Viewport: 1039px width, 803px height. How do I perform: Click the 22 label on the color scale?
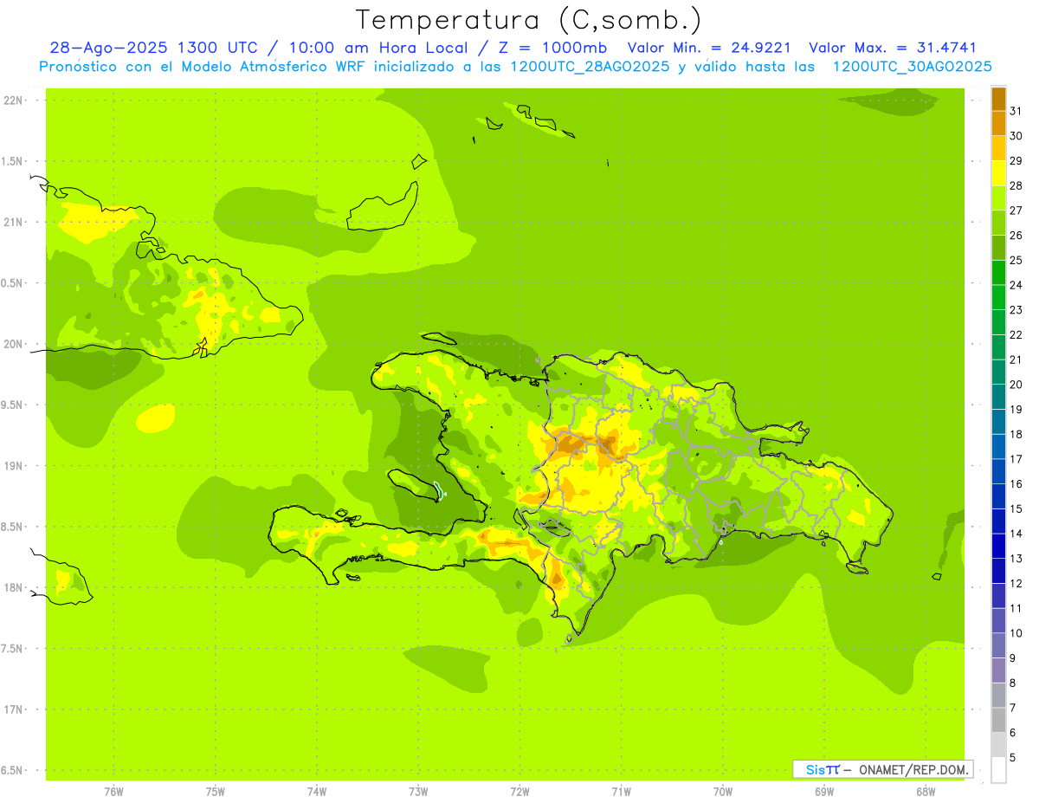(1016, 334)
